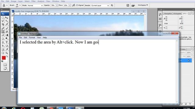Open Notepad's Edit menu
This screenshot has height=109, width=195.
pyautogui.click(x=25, y=38)
